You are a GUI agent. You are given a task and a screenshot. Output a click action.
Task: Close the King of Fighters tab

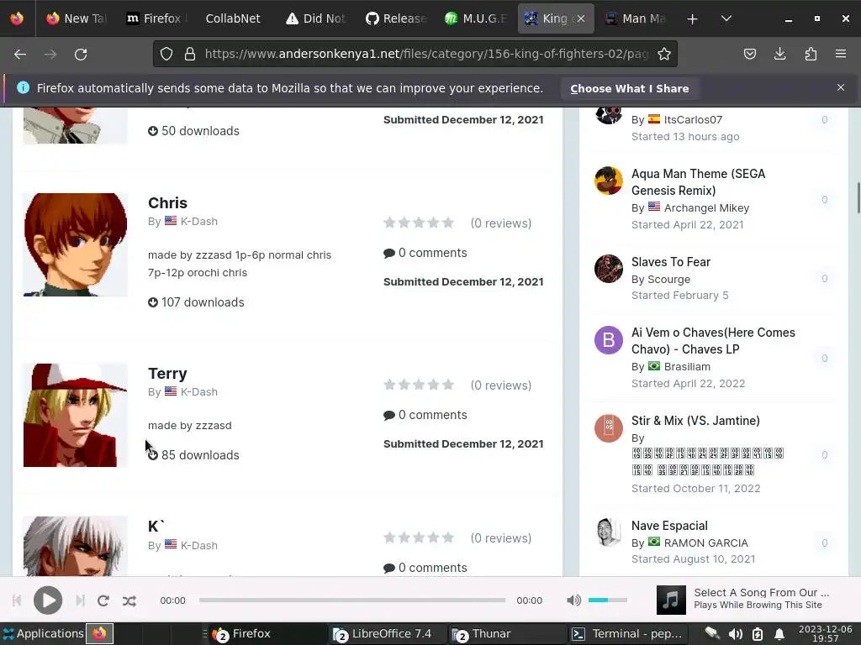point(581,18)
